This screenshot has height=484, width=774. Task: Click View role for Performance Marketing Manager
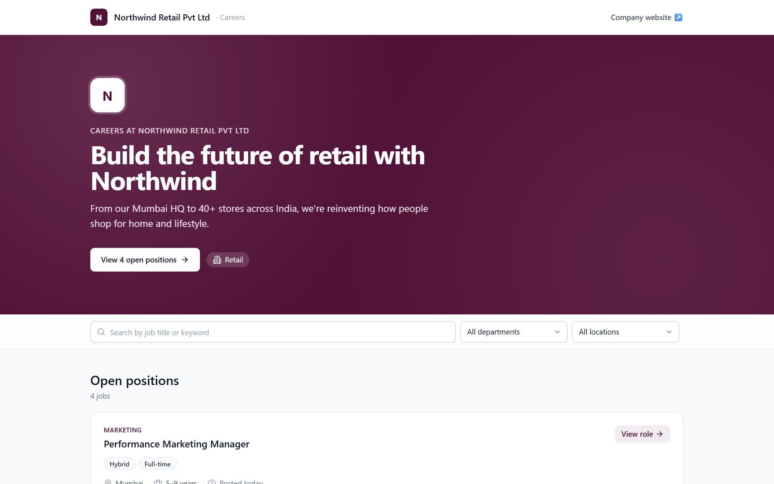click(x=642, y=434)
